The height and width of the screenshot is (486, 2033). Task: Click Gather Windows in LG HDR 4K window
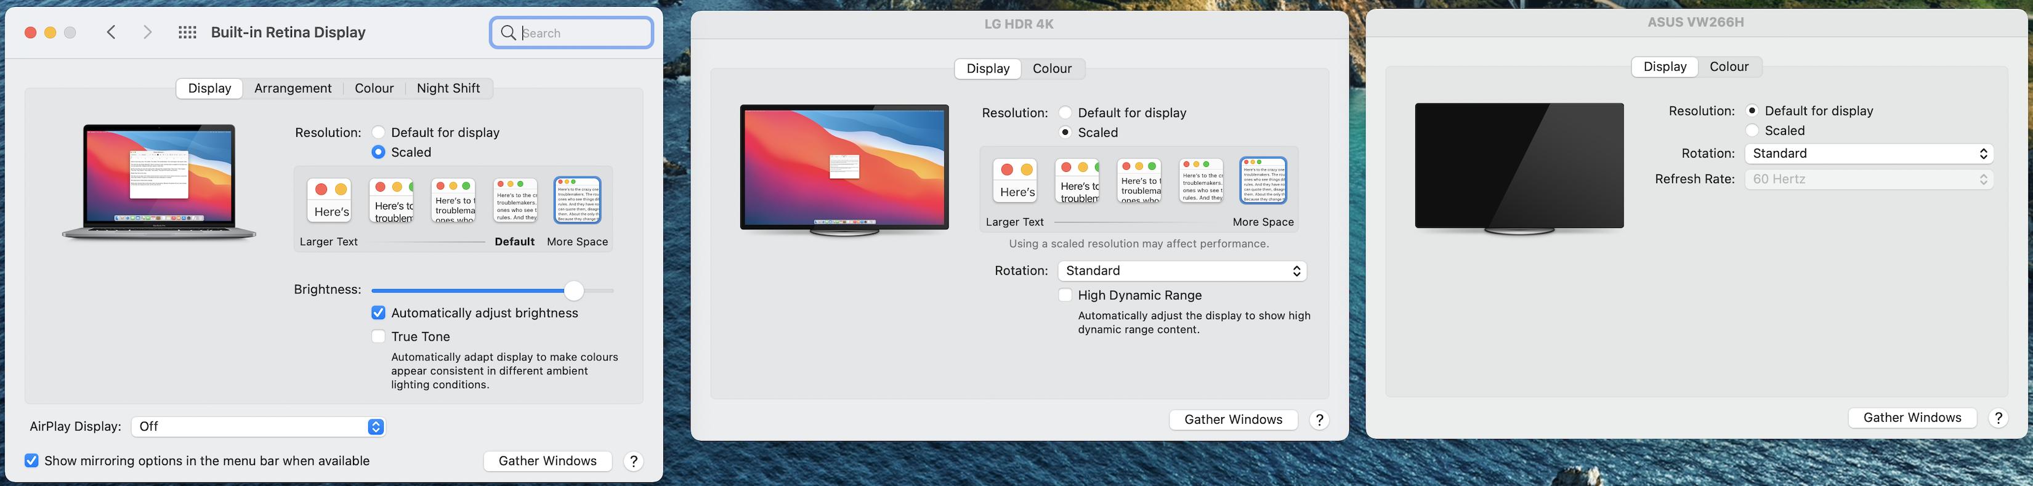tap(1234, 419)
